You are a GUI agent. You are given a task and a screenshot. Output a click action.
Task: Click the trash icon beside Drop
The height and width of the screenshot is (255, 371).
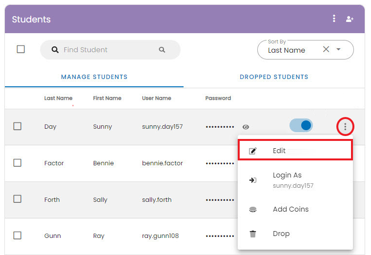point(253,234)
